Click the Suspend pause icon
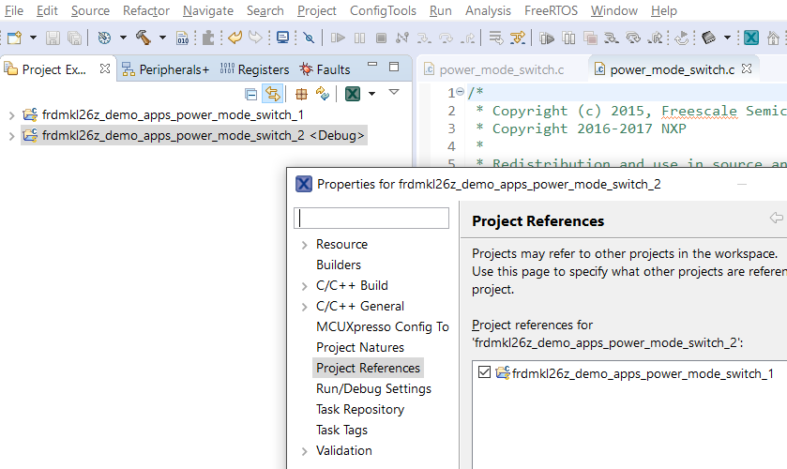This screenshot has width=787, height=469. tap(359, 38)
